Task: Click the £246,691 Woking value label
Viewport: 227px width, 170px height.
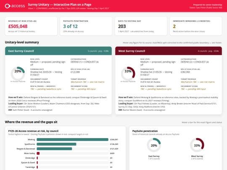Action: point(114,139)
